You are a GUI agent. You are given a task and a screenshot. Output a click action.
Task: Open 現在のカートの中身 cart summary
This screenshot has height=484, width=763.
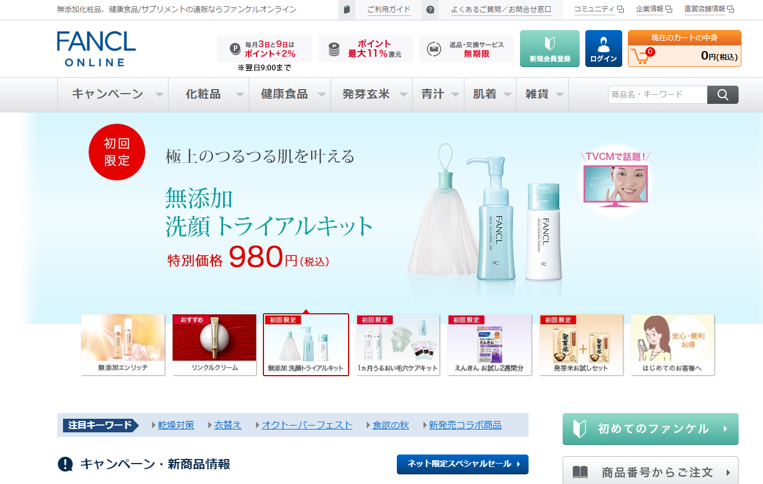click(684, 49)
